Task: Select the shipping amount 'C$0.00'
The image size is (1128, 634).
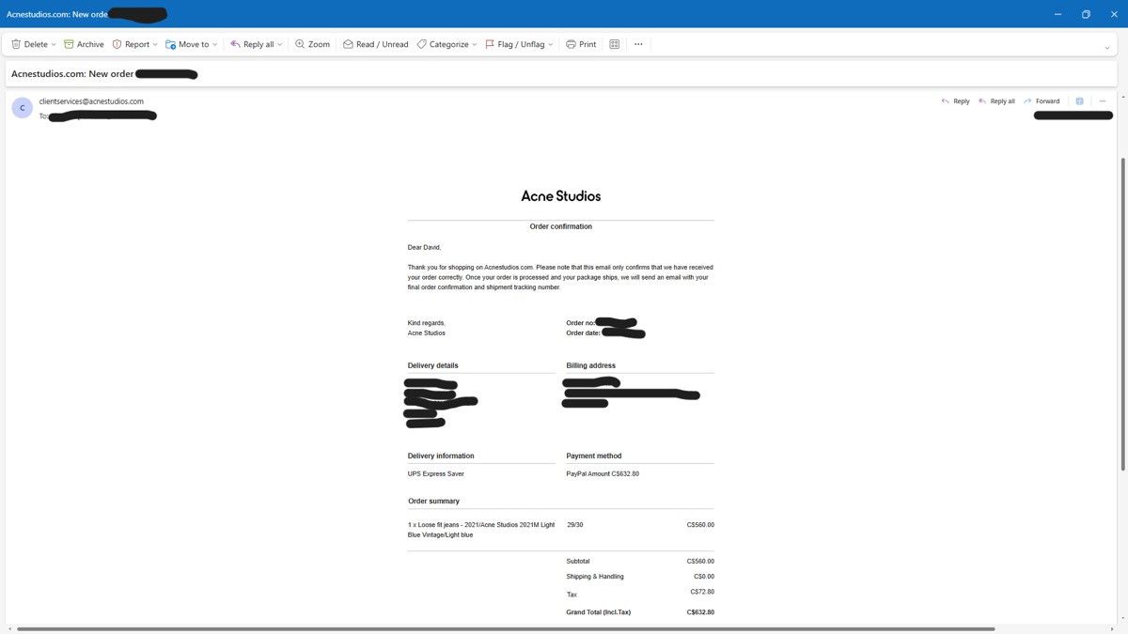Action: coord(704,577)
